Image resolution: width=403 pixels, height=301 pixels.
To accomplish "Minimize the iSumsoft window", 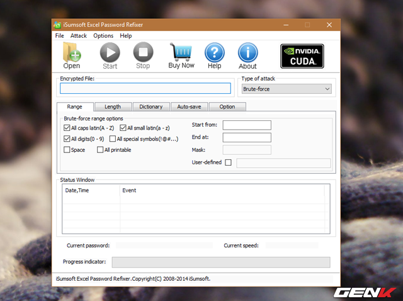I will (x=286, y=25).
